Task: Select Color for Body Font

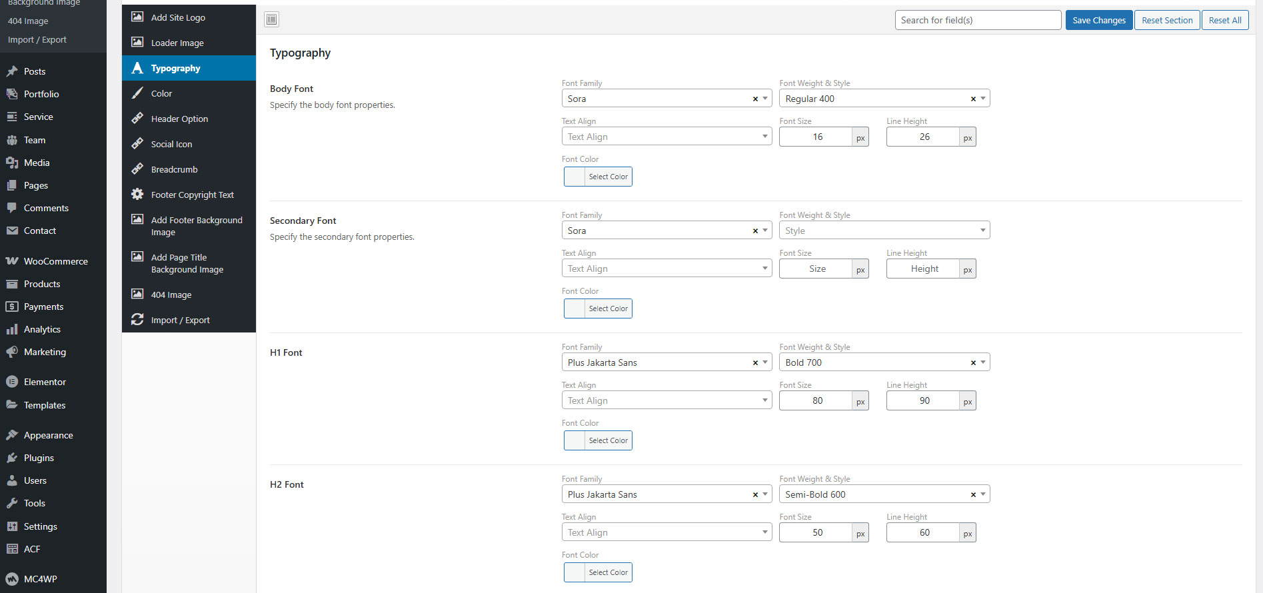Action: pos(598,177)
